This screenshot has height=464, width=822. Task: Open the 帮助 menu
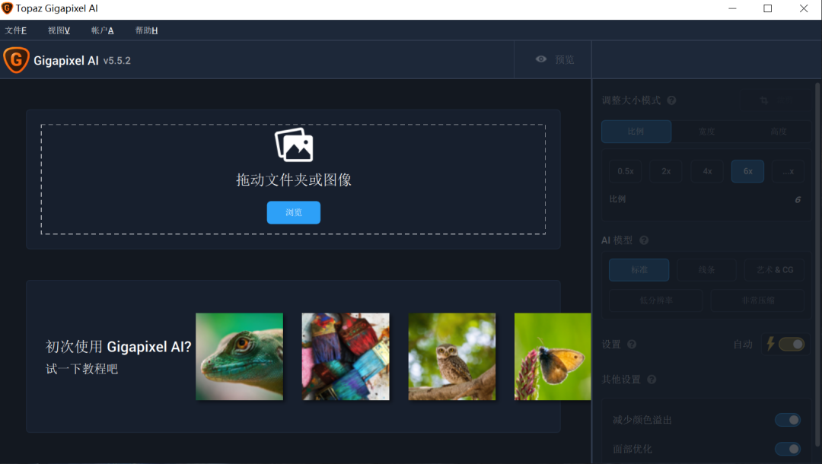point(146,30)
